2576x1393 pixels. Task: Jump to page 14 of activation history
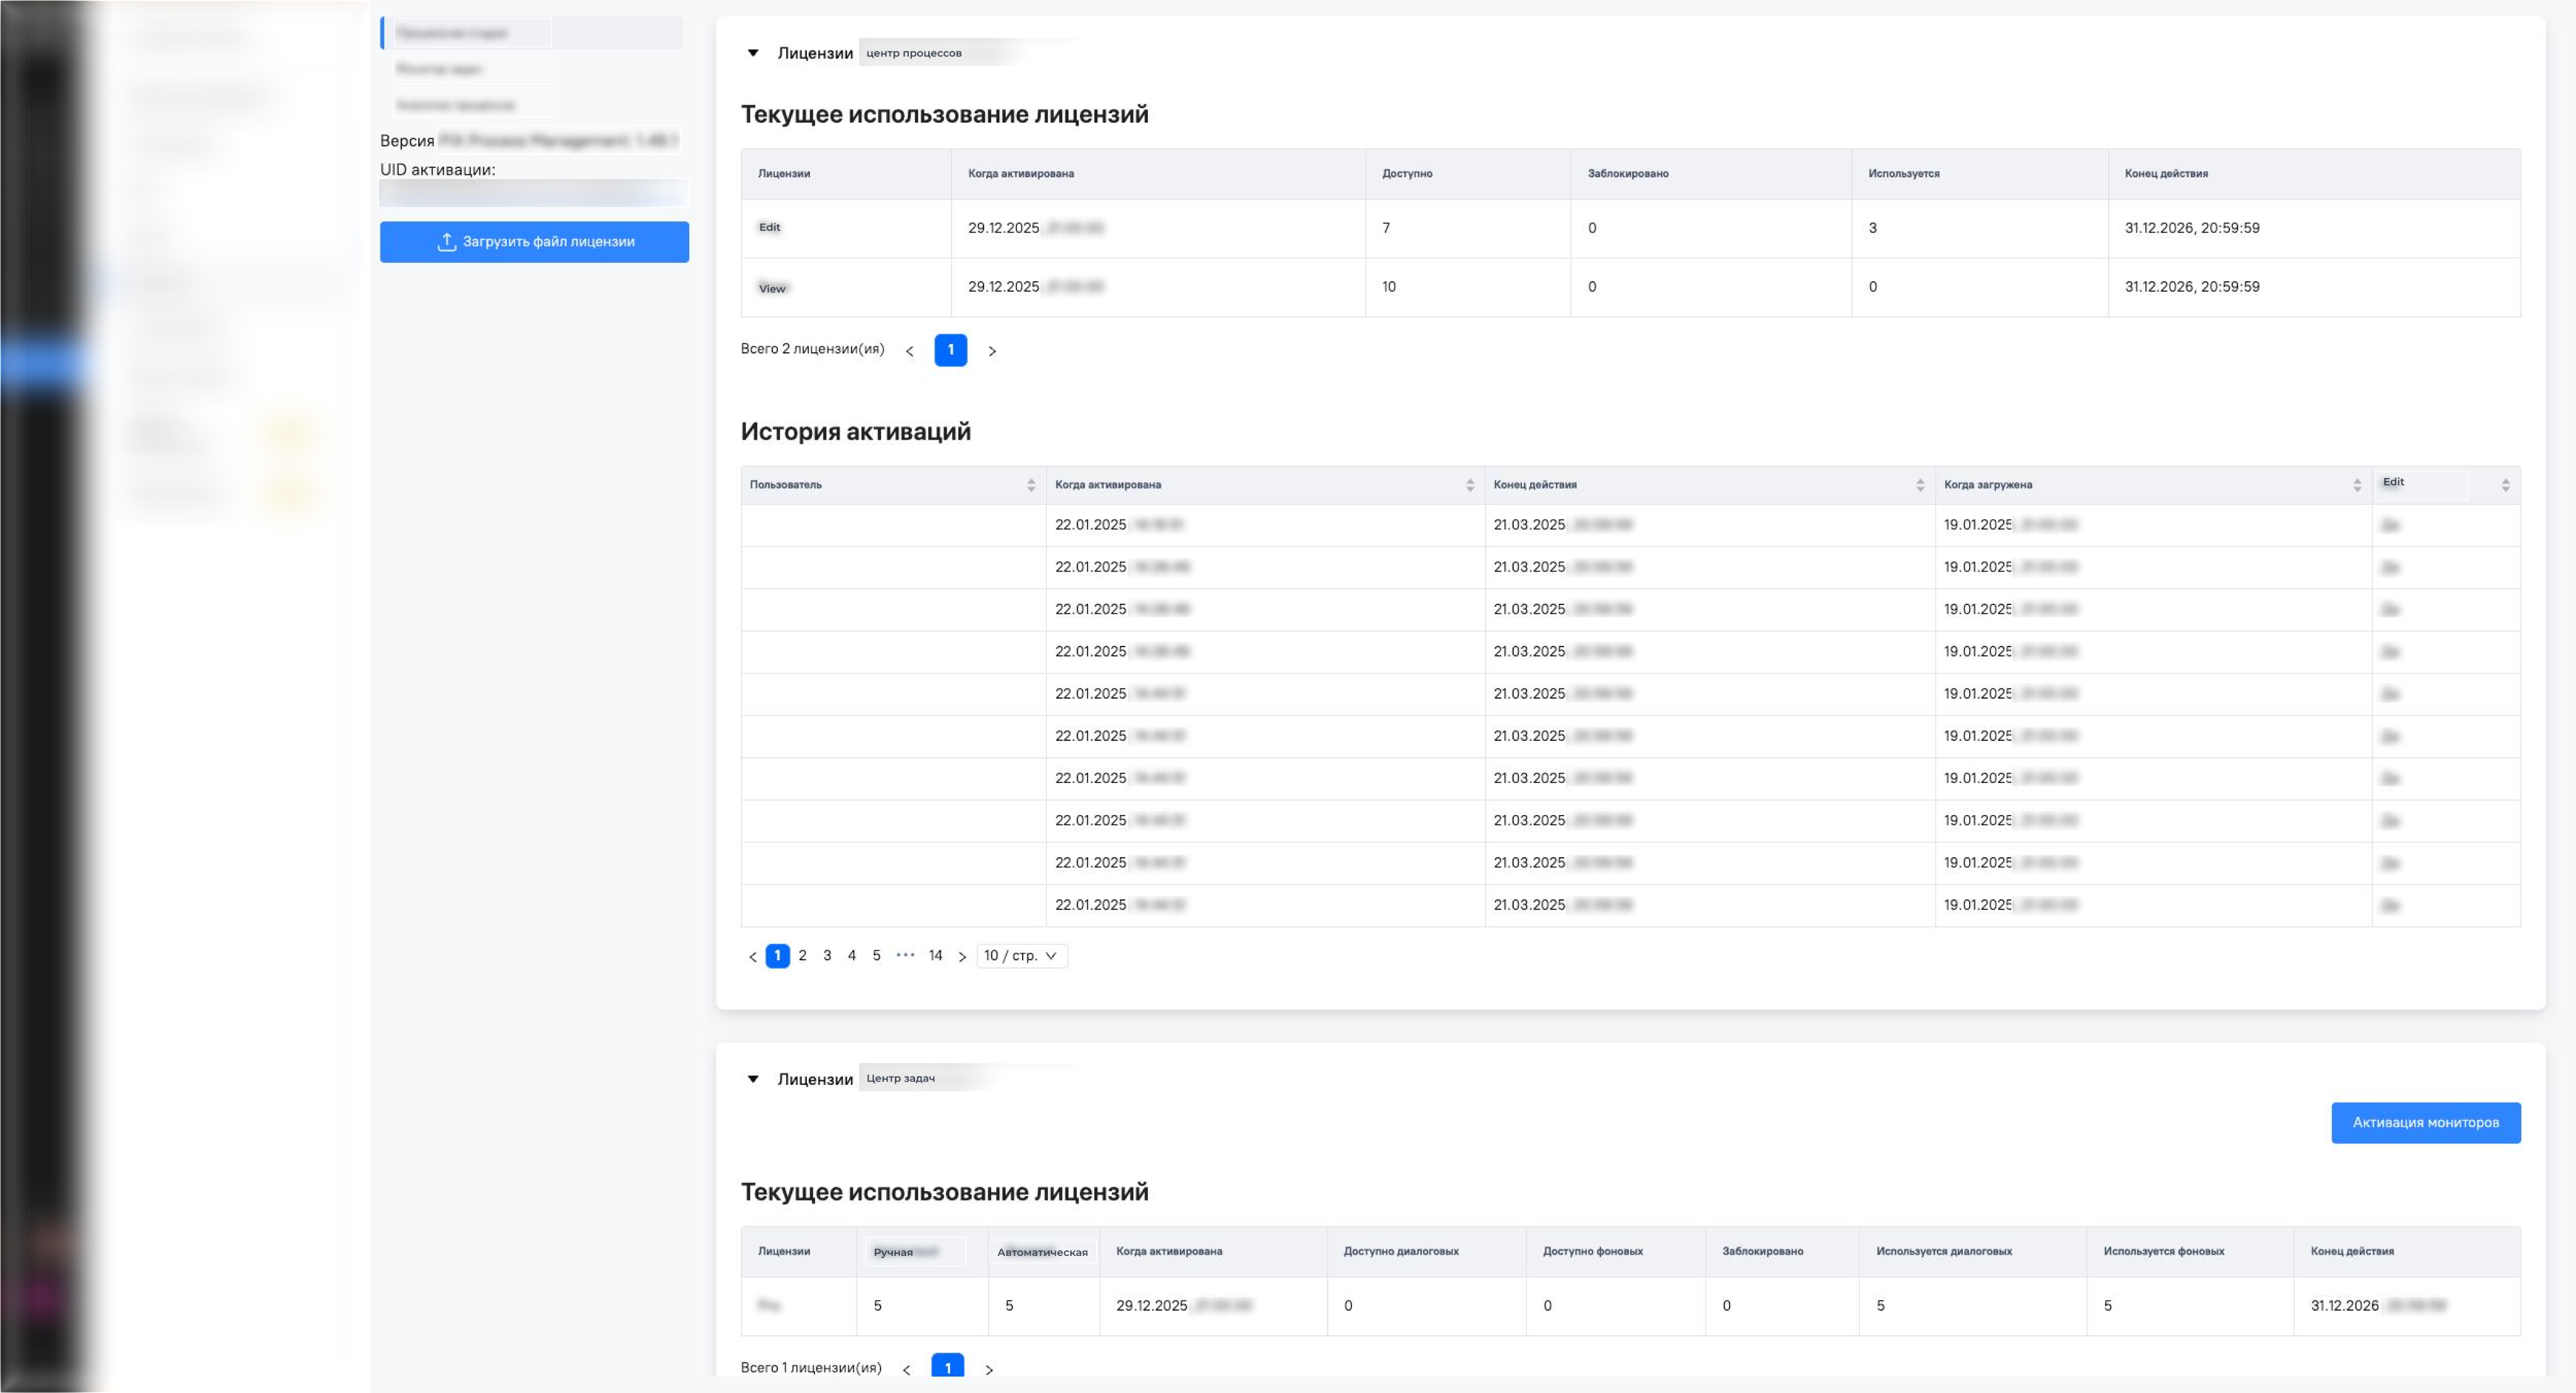(935, 956)
